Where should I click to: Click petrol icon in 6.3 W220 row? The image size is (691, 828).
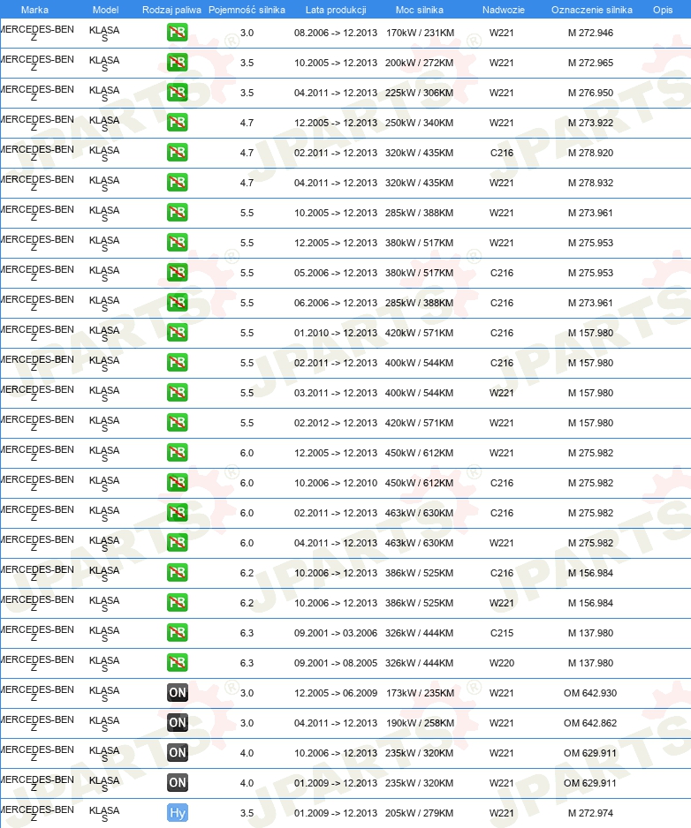click(177, 663)
